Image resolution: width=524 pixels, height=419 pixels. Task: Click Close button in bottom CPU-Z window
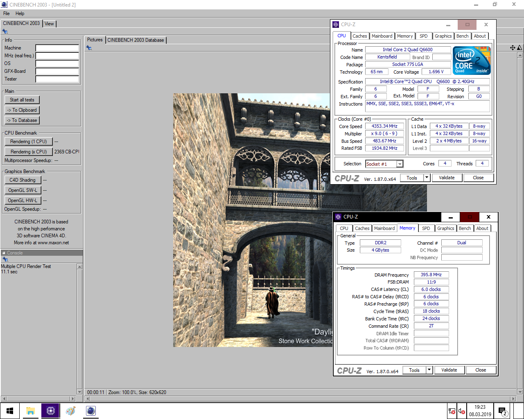pos(481,370)
